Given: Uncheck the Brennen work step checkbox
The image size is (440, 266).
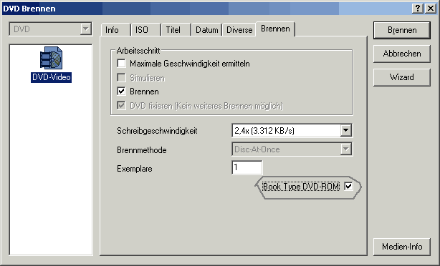Looking at the screenshot, I should pyautogui.click(x=122, y=92).
